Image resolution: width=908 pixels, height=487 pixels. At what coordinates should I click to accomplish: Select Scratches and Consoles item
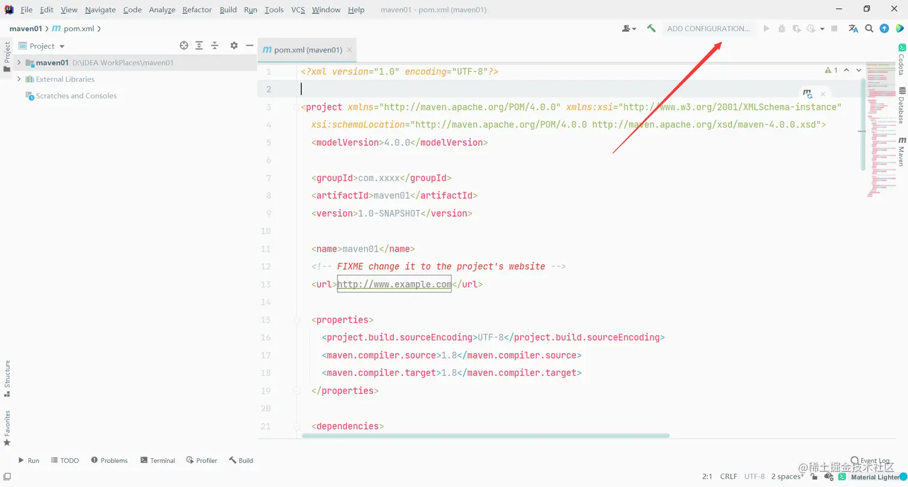76,96
